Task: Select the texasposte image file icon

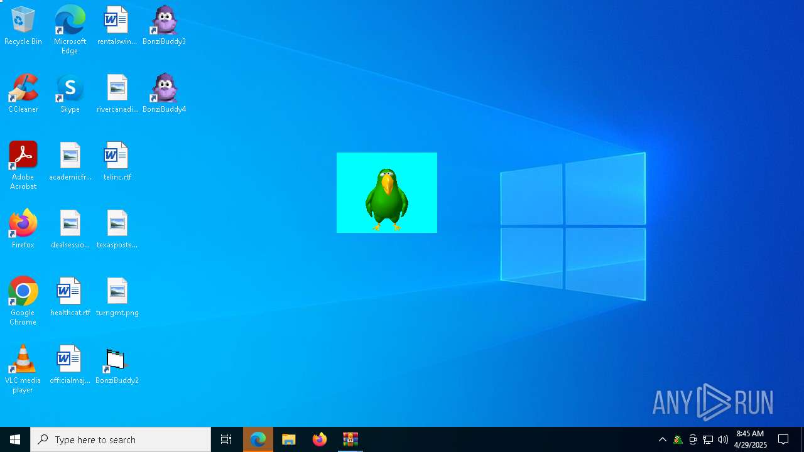Action: [117, 229]
